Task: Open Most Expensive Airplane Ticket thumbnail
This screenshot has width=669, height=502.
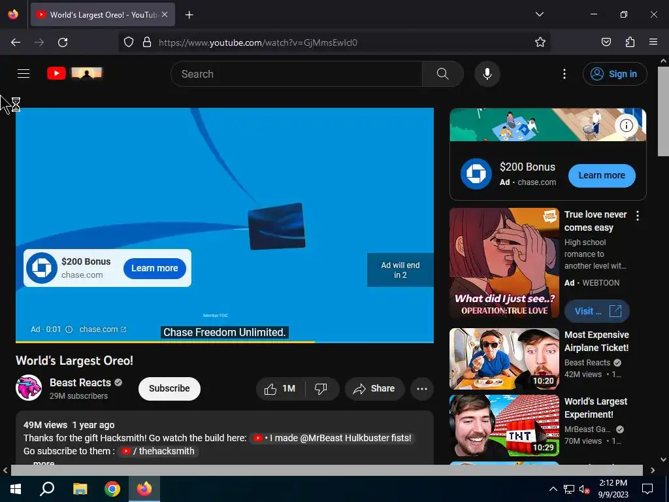Action: [x=504, y=359]
